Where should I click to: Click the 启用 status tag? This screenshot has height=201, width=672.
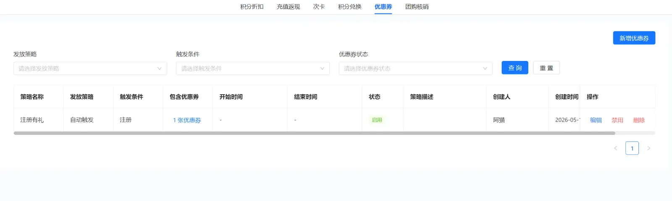coord(377,120)
